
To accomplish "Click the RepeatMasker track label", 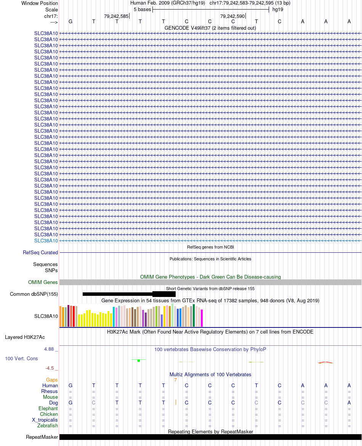I will point(42,437).
